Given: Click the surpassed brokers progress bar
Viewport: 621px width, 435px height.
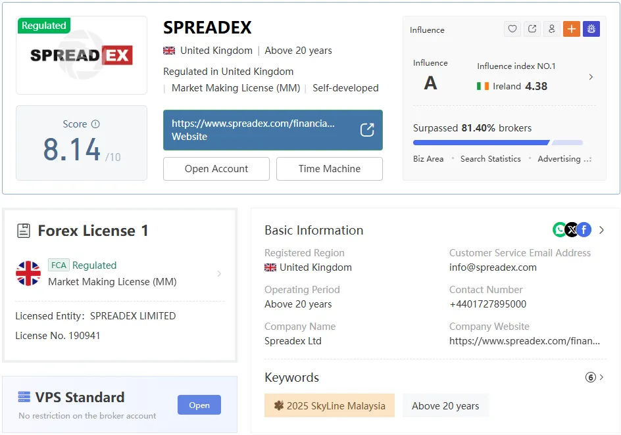Looking at the screenshot, I should [x=498, y=143].
